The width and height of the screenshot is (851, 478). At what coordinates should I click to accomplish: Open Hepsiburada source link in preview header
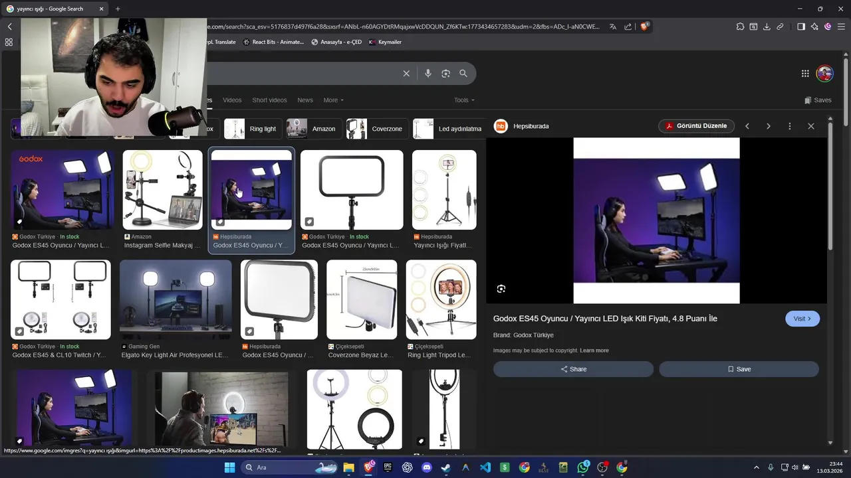[x=522, y=126]
